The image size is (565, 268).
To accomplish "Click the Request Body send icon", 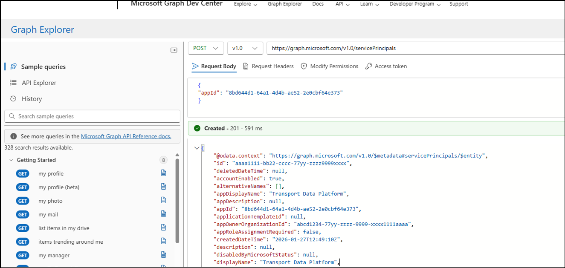I will point(195,66).
